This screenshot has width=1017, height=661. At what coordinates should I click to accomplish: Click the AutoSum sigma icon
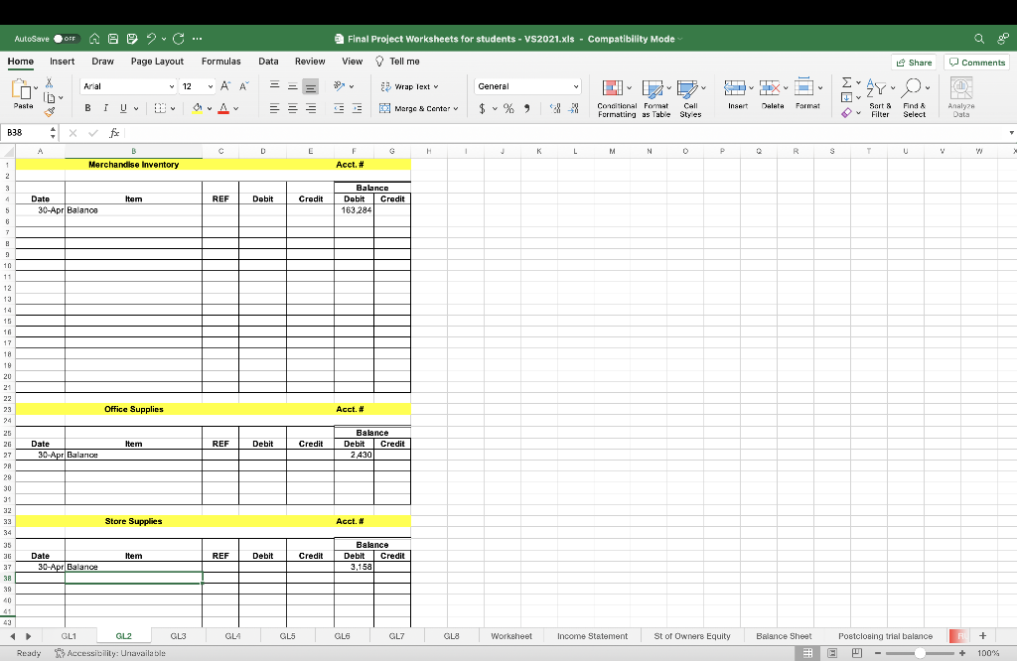coord(847,82)
